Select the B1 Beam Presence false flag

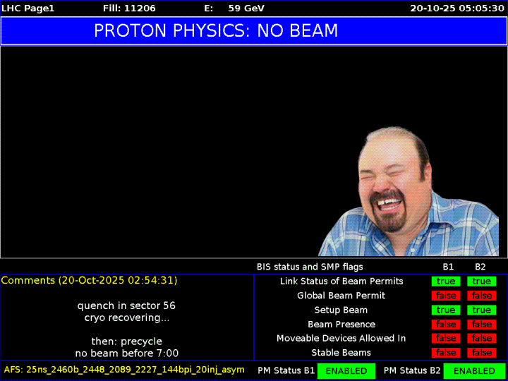(x=446, y=325)
